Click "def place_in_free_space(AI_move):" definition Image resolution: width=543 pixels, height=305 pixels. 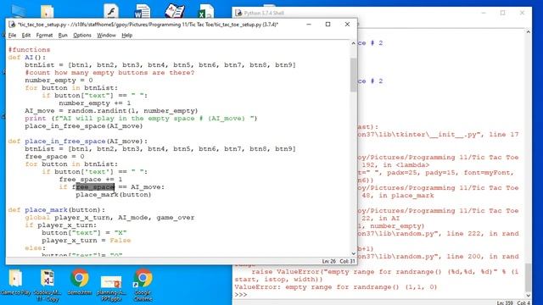tap(78, 141)
